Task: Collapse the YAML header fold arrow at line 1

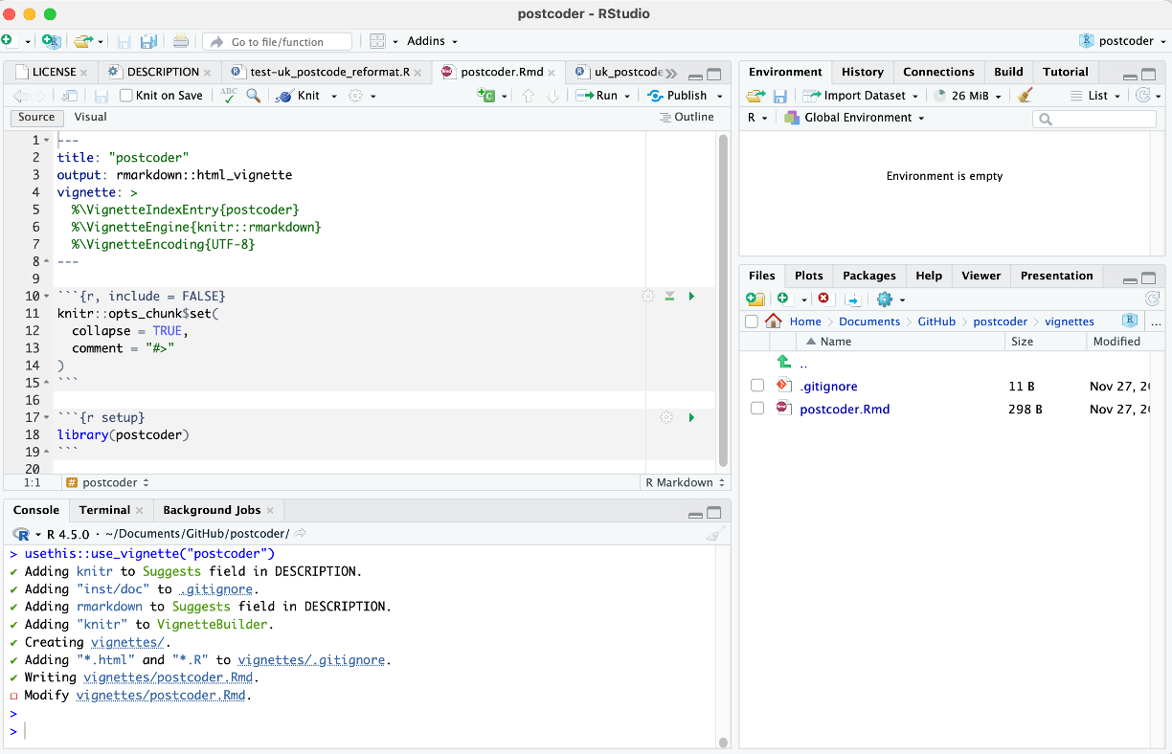Action: pyautogui.click(x=47, y=141)
